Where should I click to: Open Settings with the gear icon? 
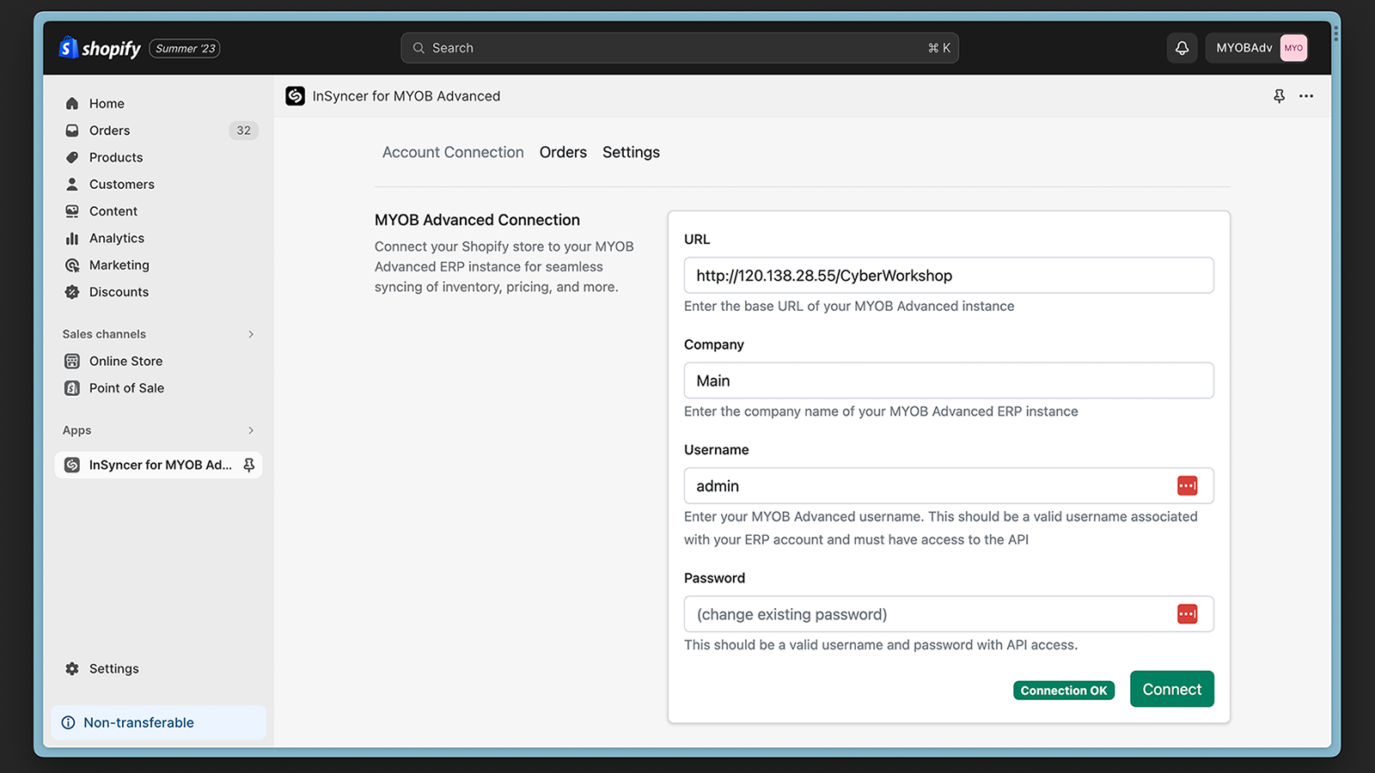point(72,668)
